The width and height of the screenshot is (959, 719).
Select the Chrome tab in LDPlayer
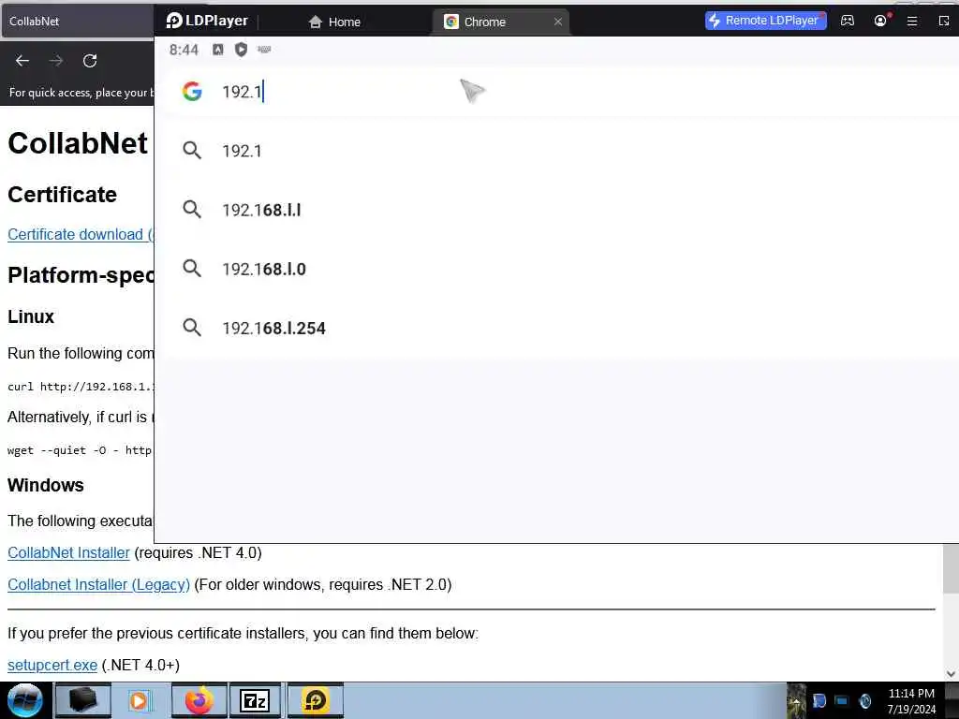pos(501,22)
